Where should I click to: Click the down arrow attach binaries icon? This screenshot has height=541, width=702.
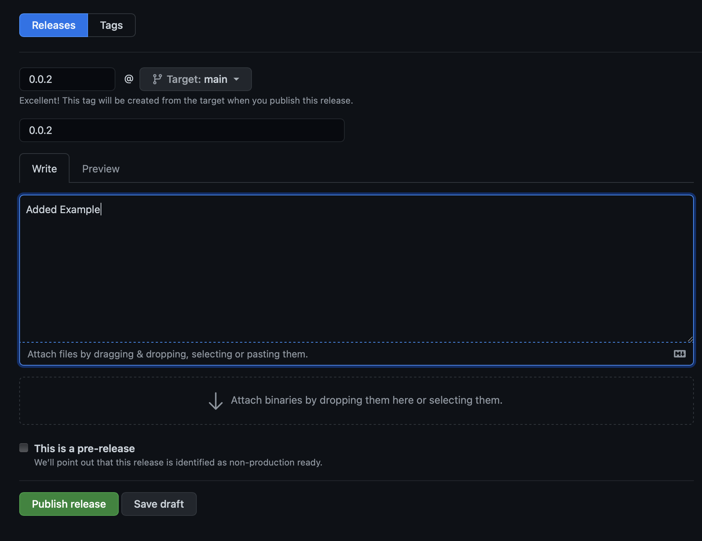click(x=216, y=401)
